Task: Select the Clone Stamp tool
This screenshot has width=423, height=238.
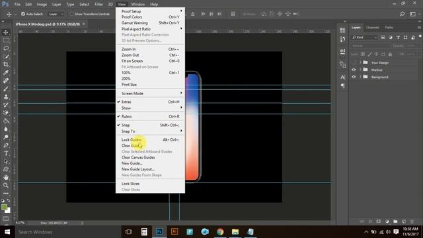Action: pyautogui.click(x=6, y=97)
